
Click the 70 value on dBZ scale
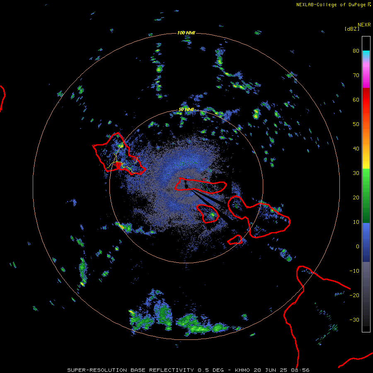tap(356, 75)
